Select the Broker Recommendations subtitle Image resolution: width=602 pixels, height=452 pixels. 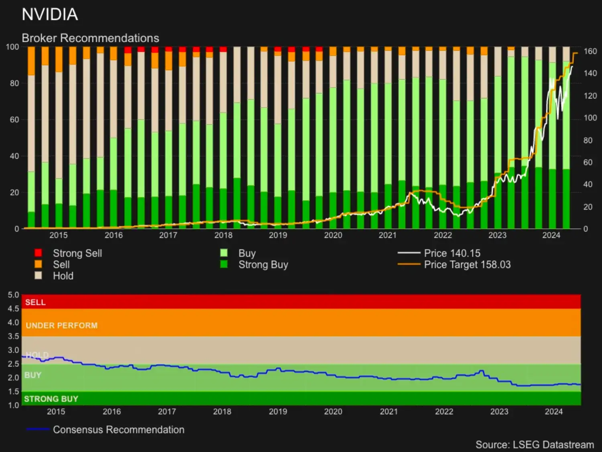90,38
